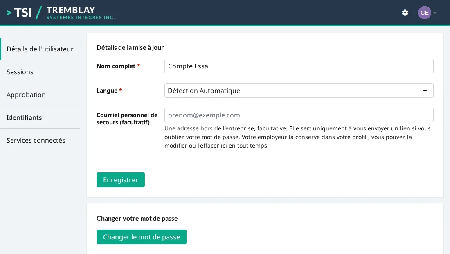Viewport: 450px width, 254px height.
Task: Open the Approbation section
Action: click(x=40, y=95)
